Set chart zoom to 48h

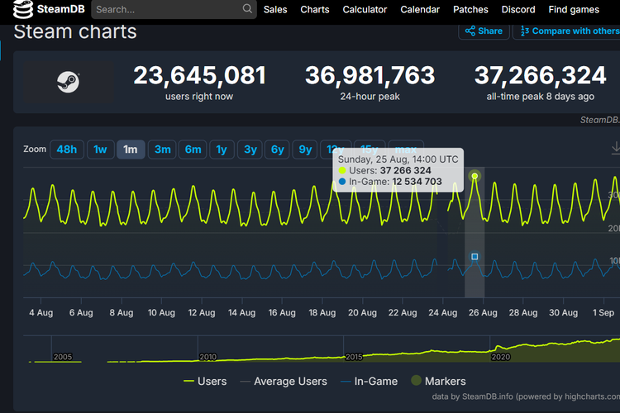coord(66,150)
